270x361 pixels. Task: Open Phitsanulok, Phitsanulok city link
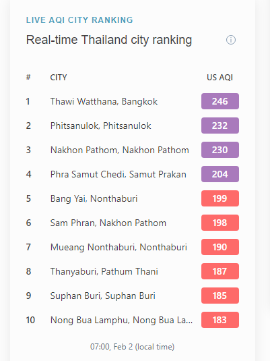click(x=100, y=126)
